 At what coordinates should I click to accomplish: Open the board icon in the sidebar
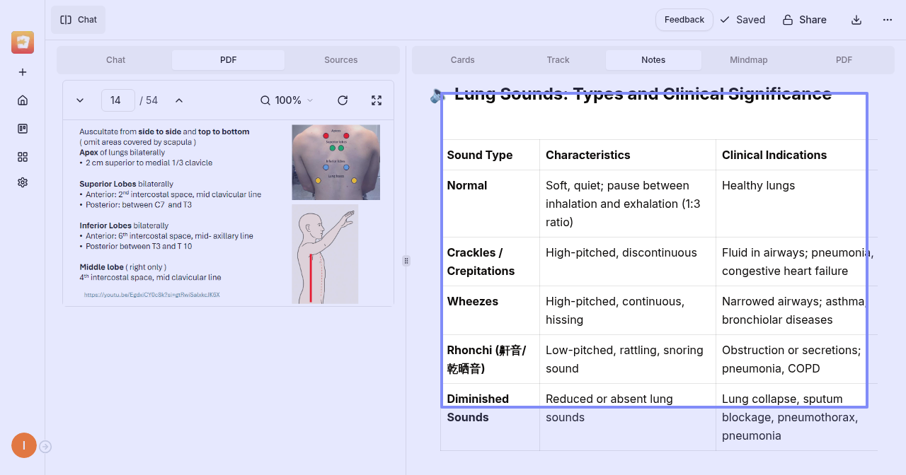[x=23, y=129]
